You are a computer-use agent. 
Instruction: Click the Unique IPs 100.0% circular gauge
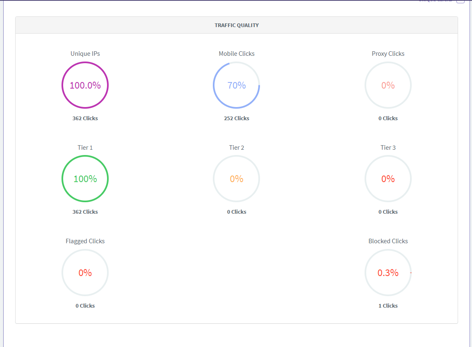pos(85,85)
